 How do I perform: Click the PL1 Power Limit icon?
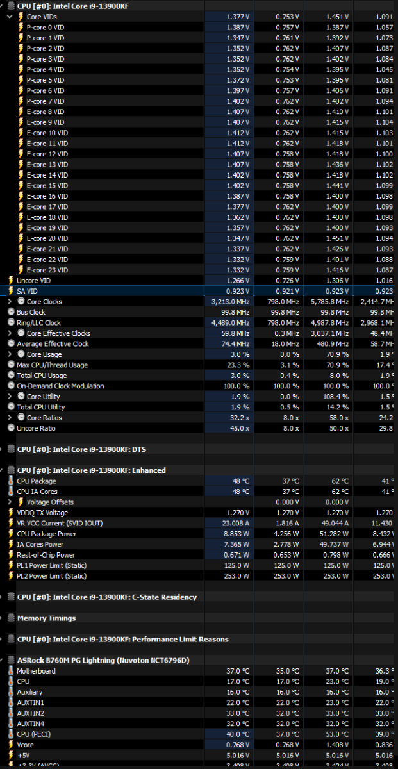(11, 565)
